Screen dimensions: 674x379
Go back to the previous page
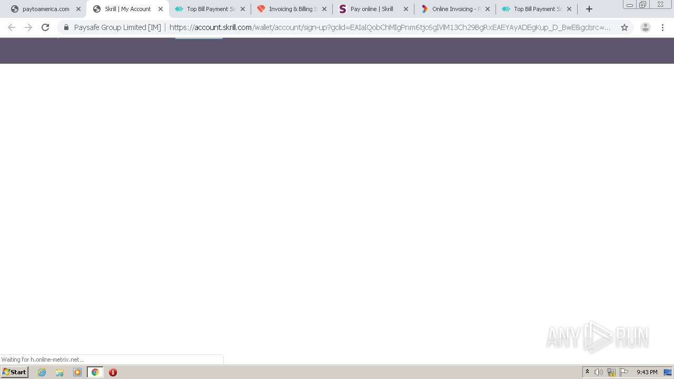(x=12, y=27)
